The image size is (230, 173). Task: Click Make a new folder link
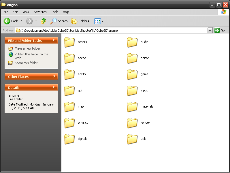coord(27,48)
